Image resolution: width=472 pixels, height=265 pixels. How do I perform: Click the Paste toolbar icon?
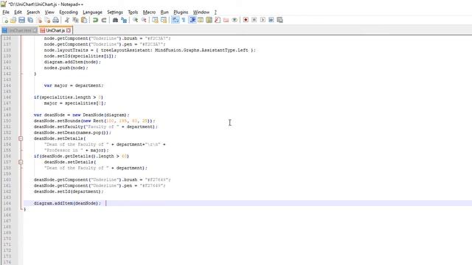(x=84, y=20)
